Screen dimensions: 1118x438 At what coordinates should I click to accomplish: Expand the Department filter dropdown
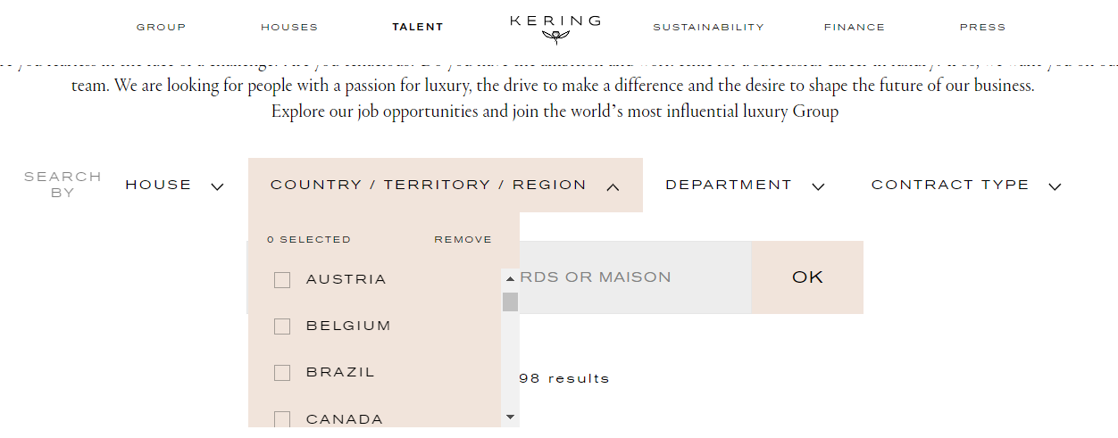(745, 186)
